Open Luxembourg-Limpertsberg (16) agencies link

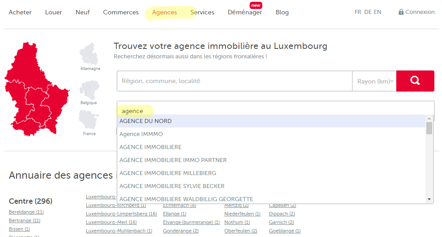click(x=121, y=214)
